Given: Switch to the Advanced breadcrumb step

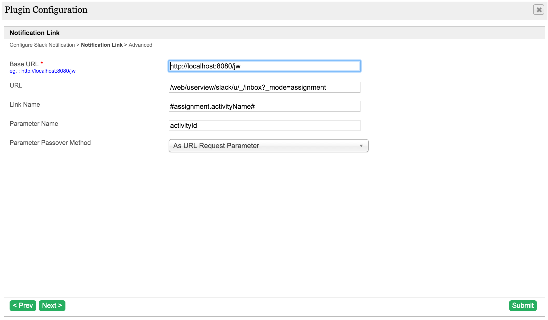Looking at the screenshot, I should pyautogui.click(x=140, y=45).
